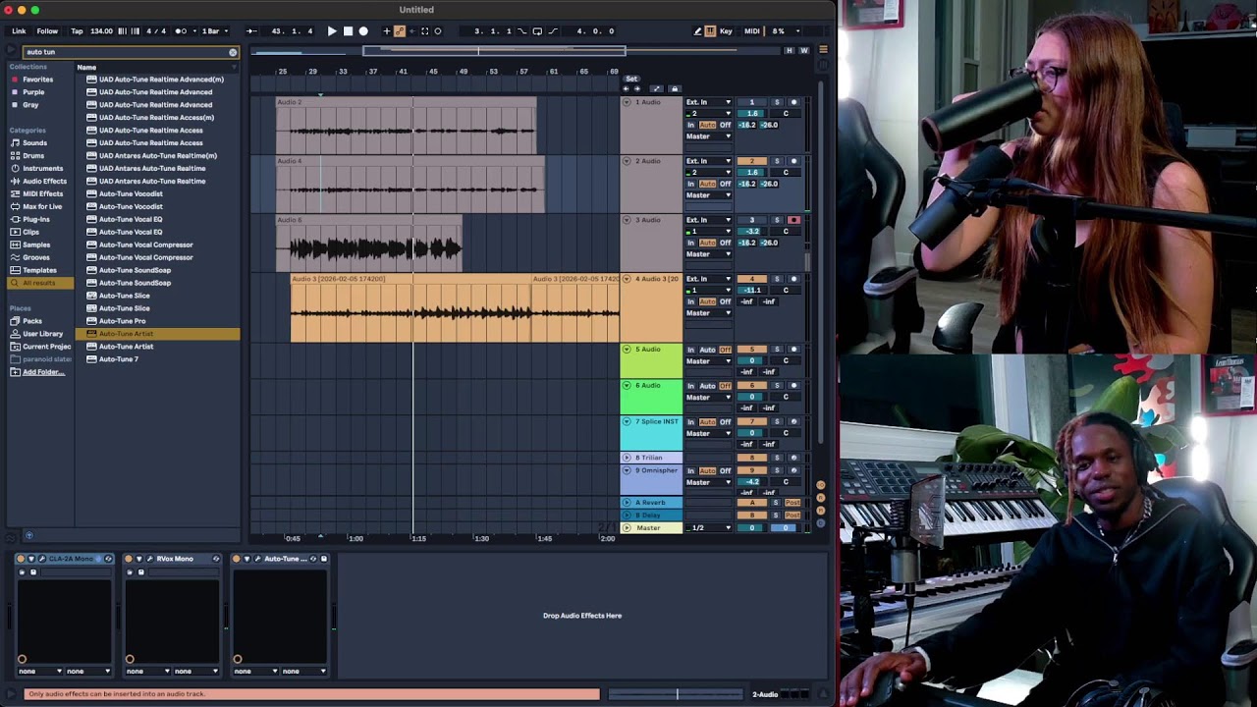Open the quantization 1 Bar dropdown

coord(214,31)
